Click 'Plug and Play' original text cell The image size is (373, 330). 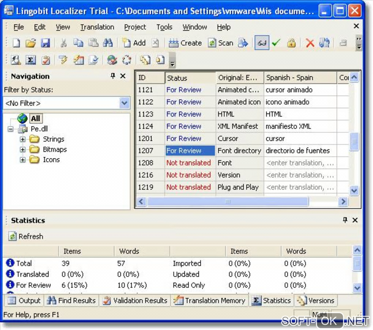pyautogui.click(x=240, y=187)
